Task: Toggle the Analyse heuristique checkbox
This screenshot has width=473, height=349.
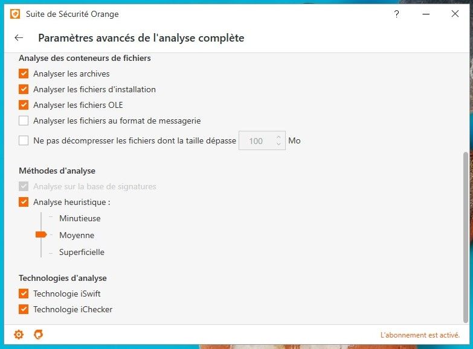Action: [x=24, y=202]
